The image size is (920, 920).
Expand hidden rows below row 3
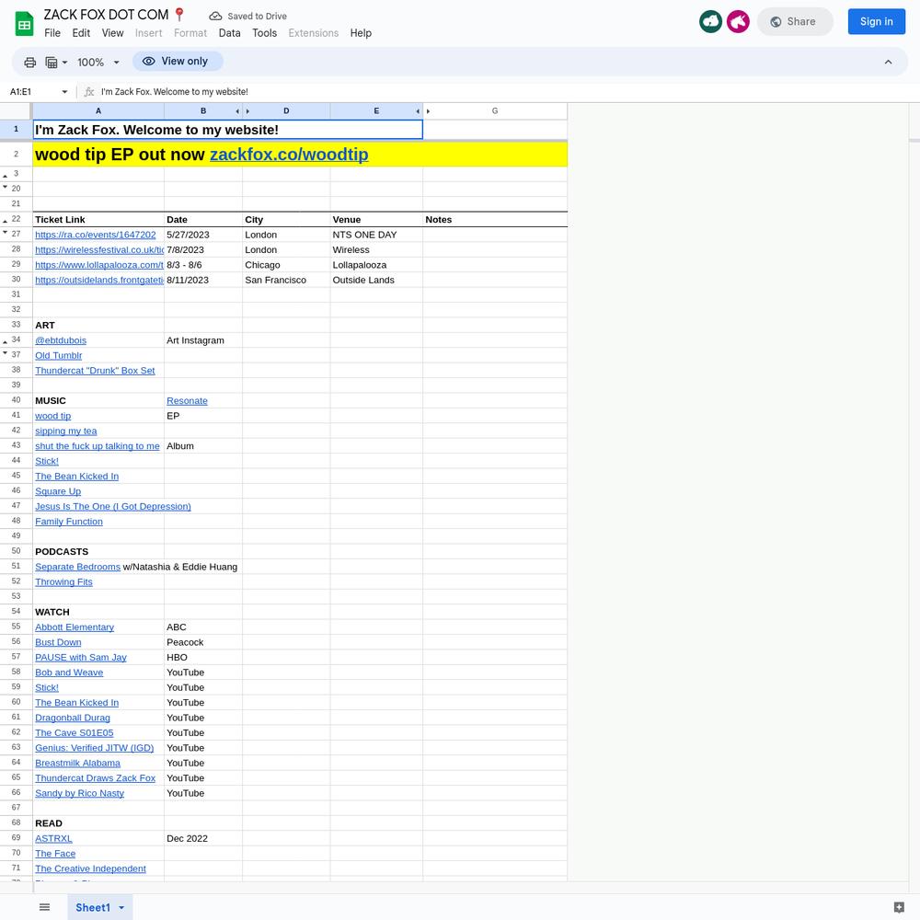[6, 176]
